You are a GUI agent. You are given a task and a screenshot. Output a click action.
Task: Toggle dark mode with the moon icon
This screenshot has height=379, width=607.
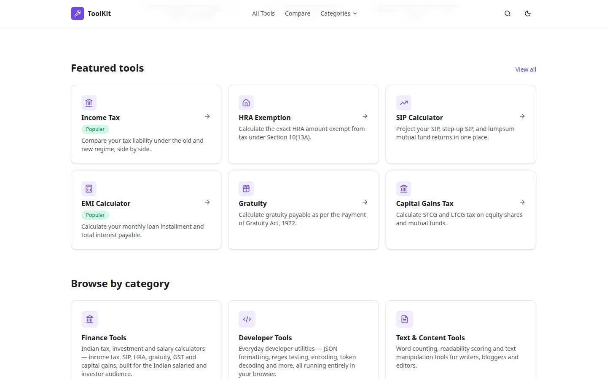[528, 13]
